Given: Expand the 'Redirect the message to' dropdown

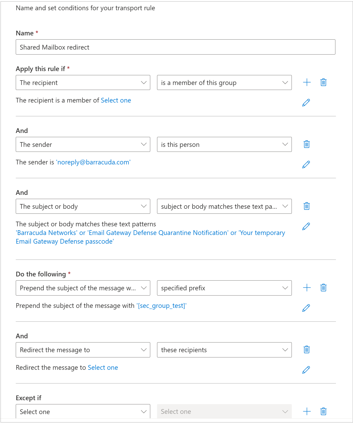Looking at the screenshot, I should (x=83, y=350).
